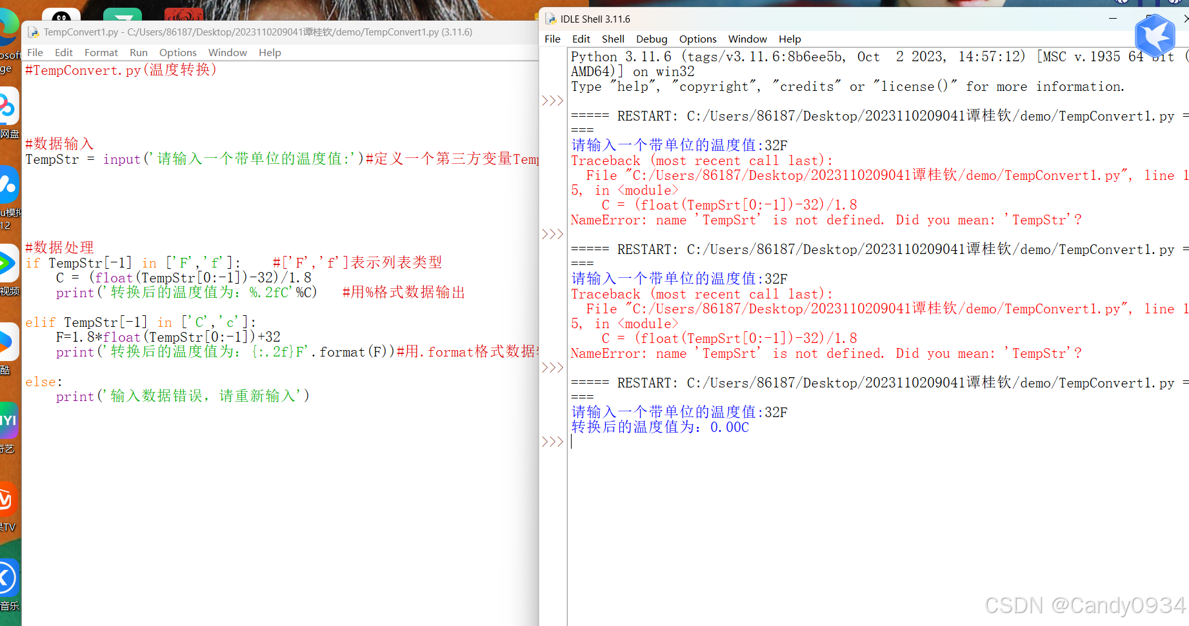Open Shell menu in IDLE Shell

pos(613,39)
